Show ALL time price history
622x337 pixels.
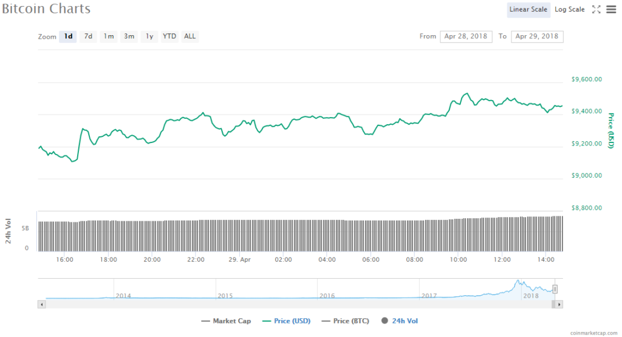point(190,36)
